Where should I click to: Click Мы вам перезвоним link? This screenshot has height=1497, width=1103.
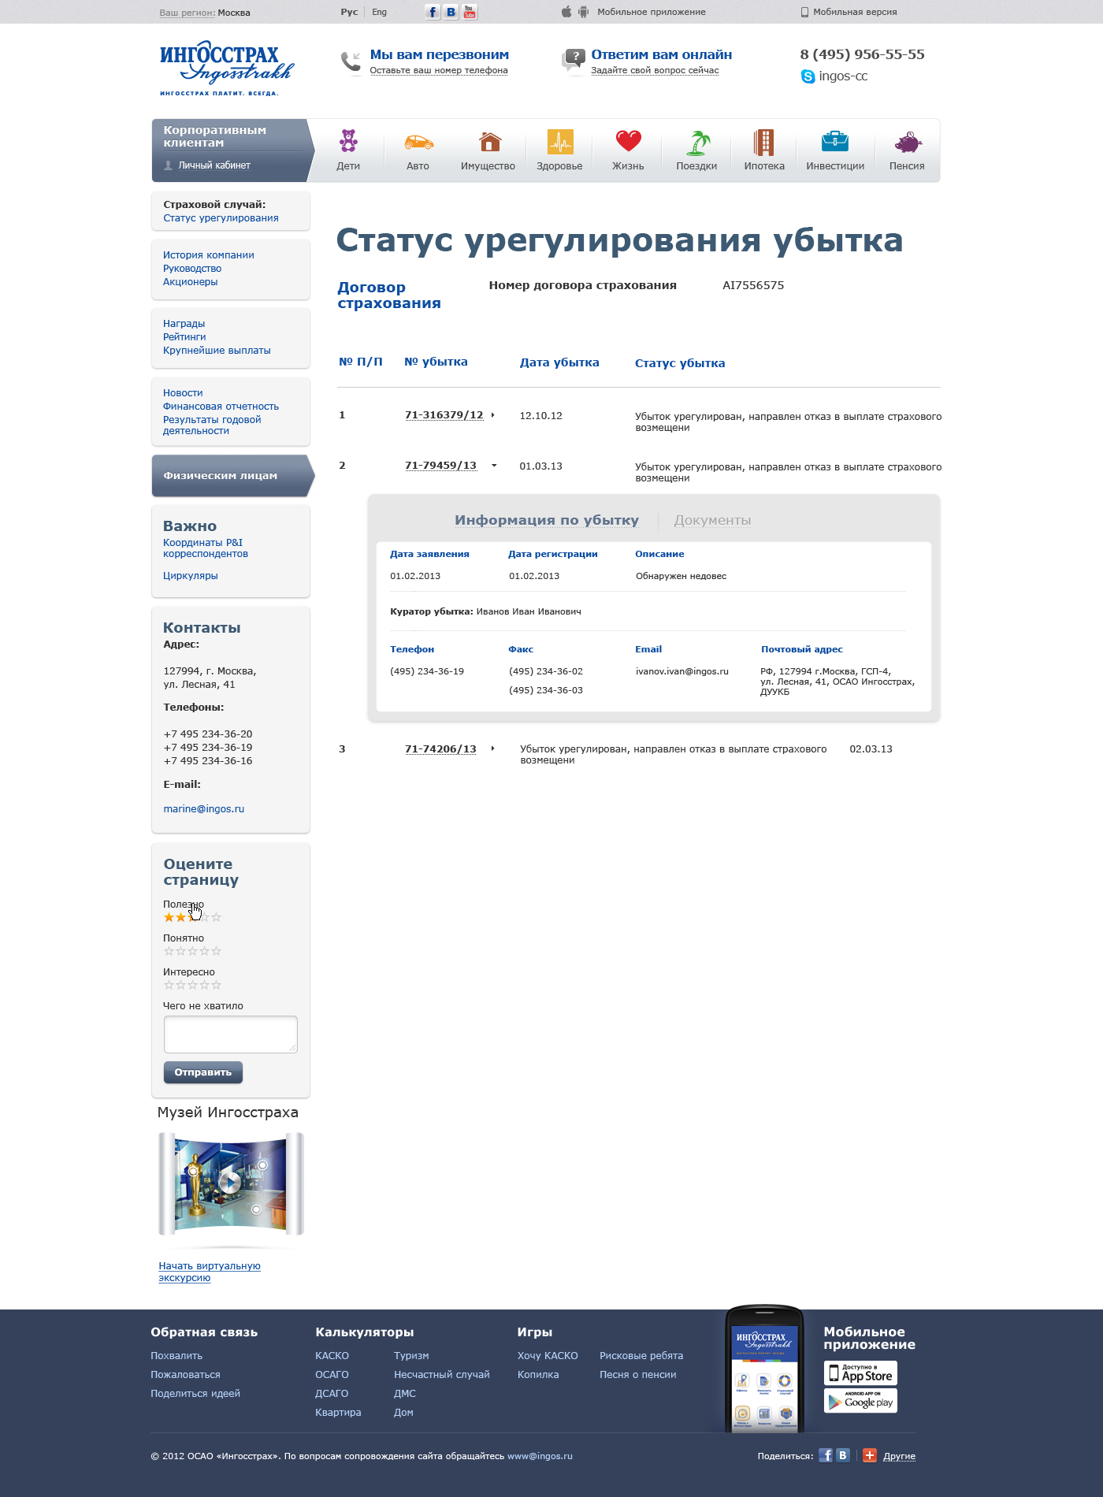(x=440, y=55)
